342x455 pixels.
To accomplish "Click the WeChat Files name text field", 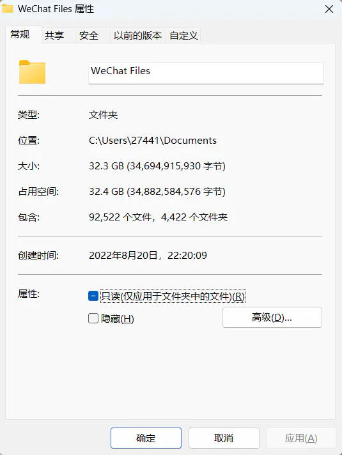I will click(206, 73).
